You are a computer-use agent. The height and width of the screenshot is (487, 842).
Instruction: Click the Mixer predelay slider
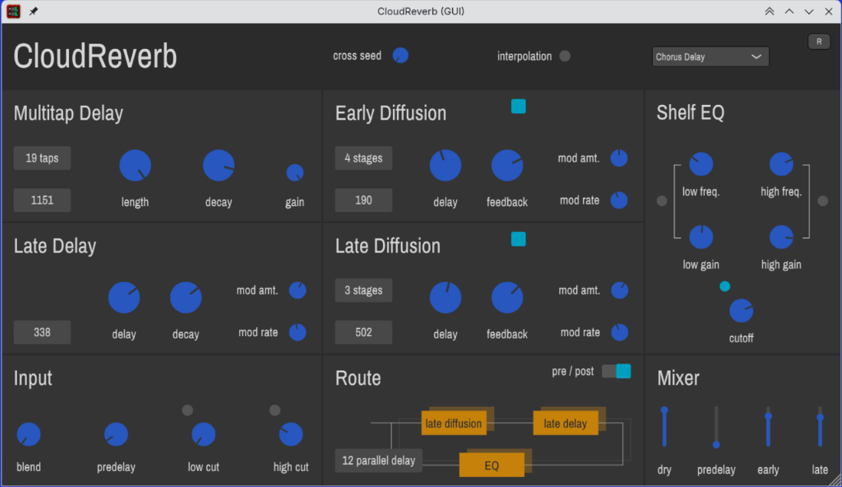tap(716, 427)
